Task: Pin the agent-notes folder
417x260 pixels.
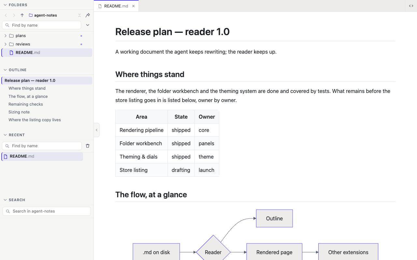Action: click(x=88, y=15)
